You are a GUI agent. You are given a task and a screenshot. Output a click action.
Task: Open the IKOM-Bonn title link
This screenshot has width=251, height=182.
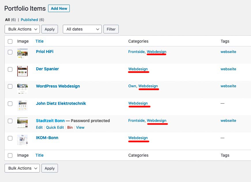tap(47, 138)
